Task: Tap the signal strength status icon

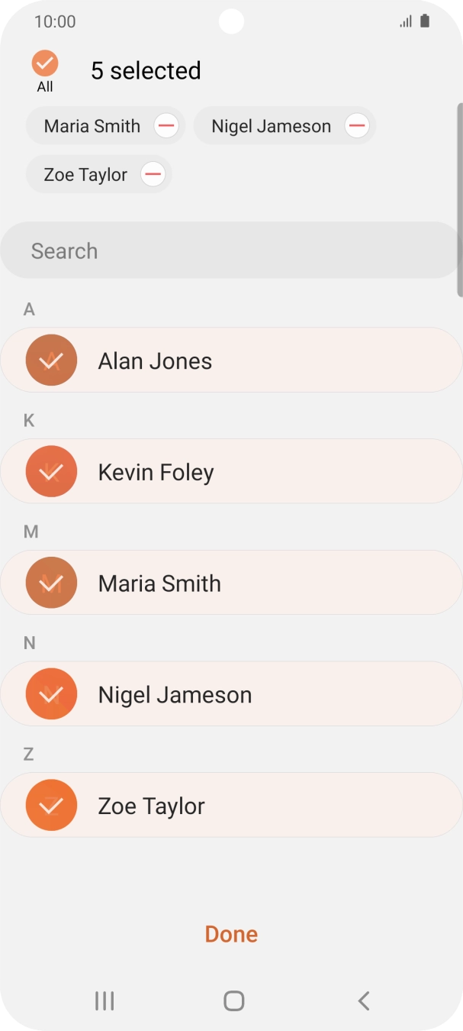Action: pyautogui.click(x=405, y=21)
